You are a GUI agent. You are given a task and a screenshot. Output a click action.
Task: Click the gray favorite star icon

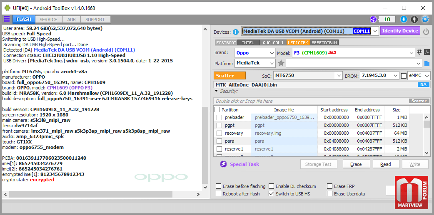(x=281, y=63)
